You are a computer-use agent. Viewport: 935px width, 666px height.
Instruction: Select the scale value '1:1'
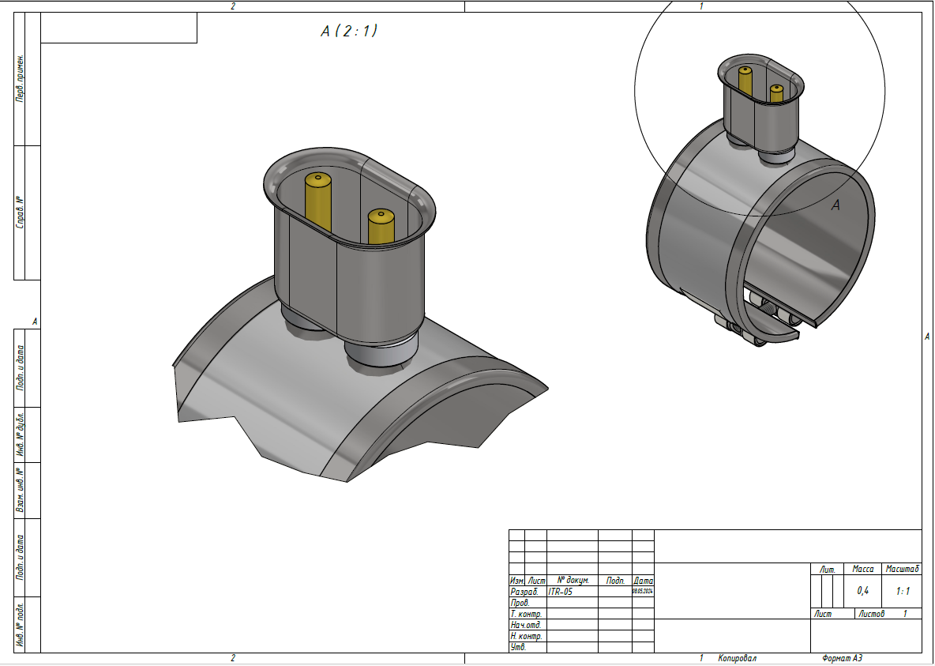point(902,591)
